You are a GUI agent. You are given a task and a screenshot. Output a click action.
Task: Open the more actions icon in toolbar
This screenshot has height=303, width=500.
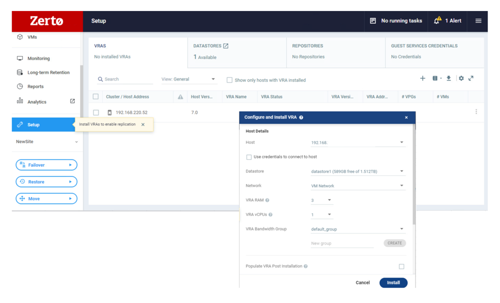(x=436, y=78)
